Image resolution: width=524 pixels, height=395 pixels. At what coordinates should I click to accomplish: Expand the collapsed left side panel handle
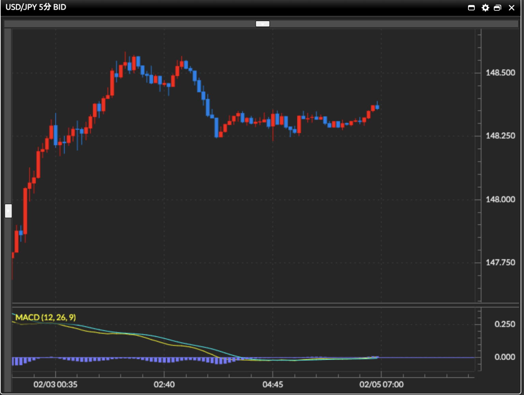8,211
